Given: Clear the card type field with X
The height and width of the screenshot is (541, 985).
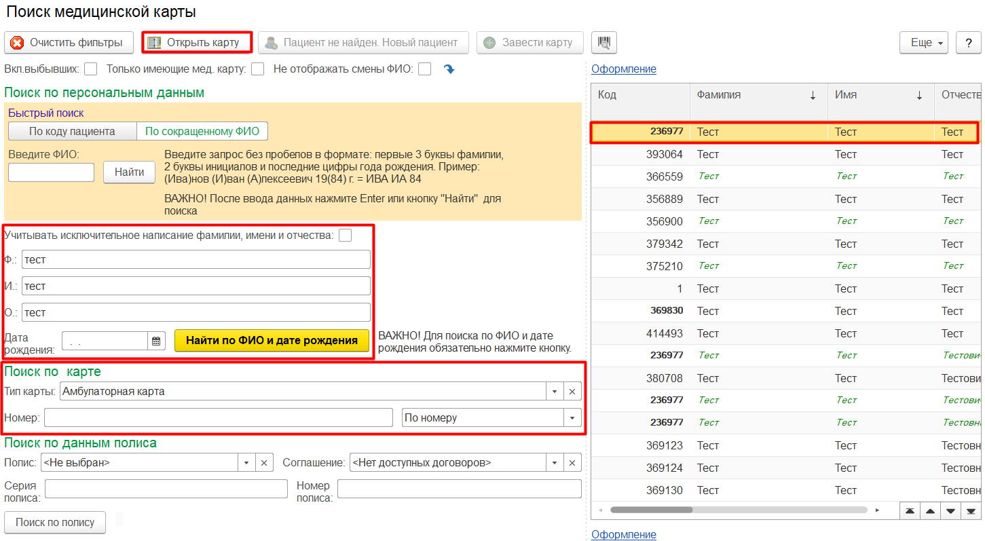Looking at the screenshot, I should [572, 391].
